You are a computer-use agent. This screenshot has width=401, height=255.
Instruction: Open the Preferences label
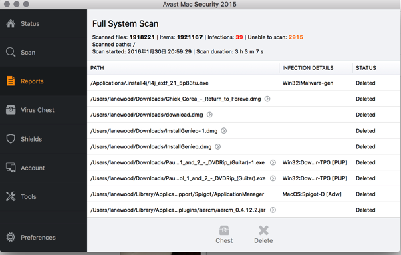(38, 238)
